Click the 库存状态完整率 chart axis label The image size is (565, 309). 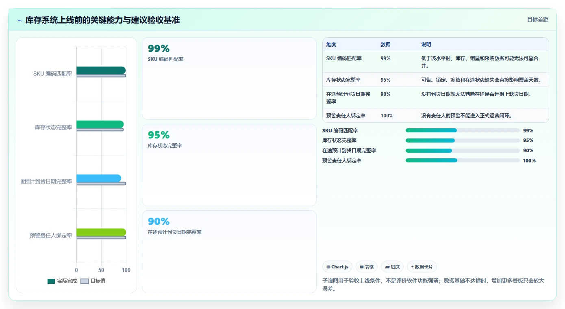54,127
